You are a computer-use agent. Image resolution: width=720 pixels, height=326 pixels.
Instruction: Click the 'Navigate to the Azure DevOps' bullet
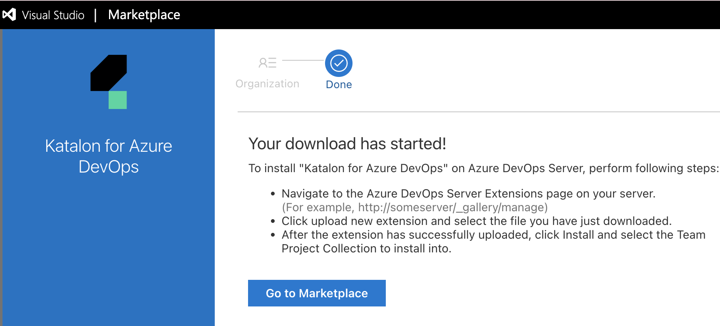click(468, 194)
